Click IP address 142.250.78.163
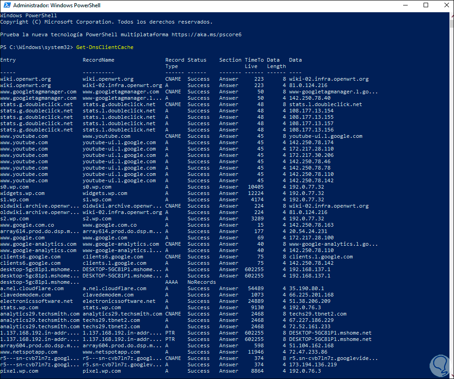This screenshot has height=379, width=454. click(x=311, y=225)
